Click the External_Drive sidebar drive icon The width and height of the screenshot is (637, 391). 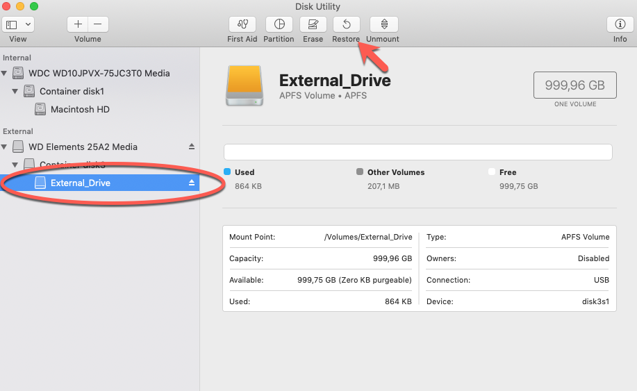click(40, 183)
